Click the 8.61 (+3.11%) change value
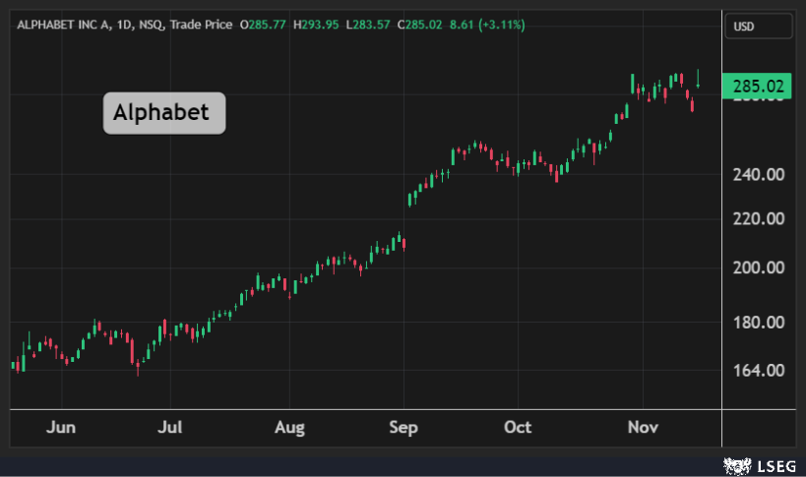This screenshot has width=806, height=477. (x=483, y=24)
